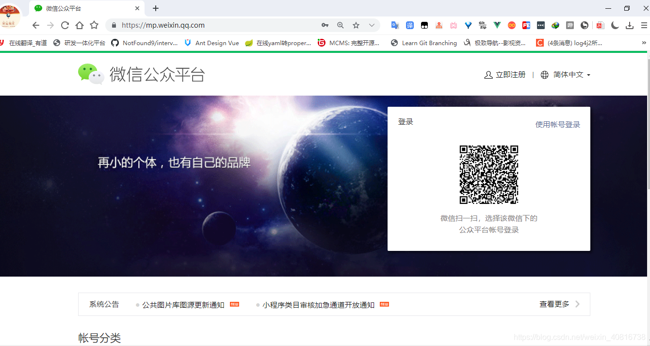Screen dimensions: 650x346
Task: Open the blue 译 translation extension
Action: click(410, 25)
